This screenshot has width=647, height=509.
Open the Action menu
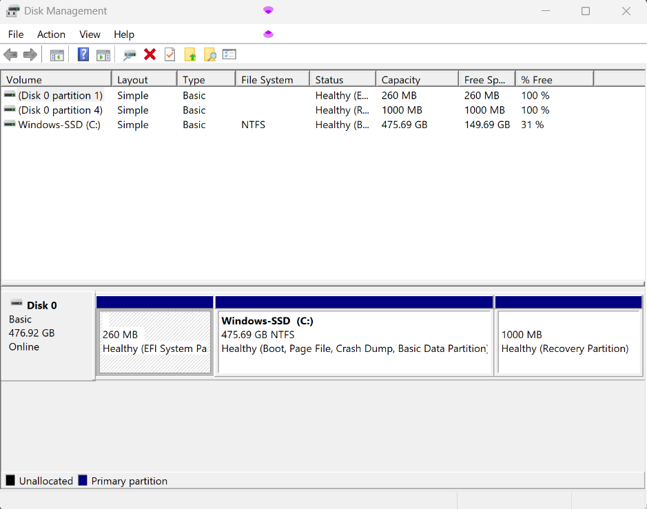coord(51,34)
